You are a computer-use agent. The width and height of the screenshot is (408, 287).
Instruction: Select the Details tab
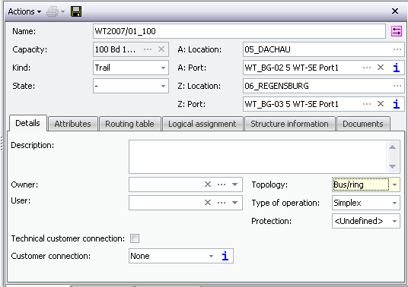(x=28, y=123)
